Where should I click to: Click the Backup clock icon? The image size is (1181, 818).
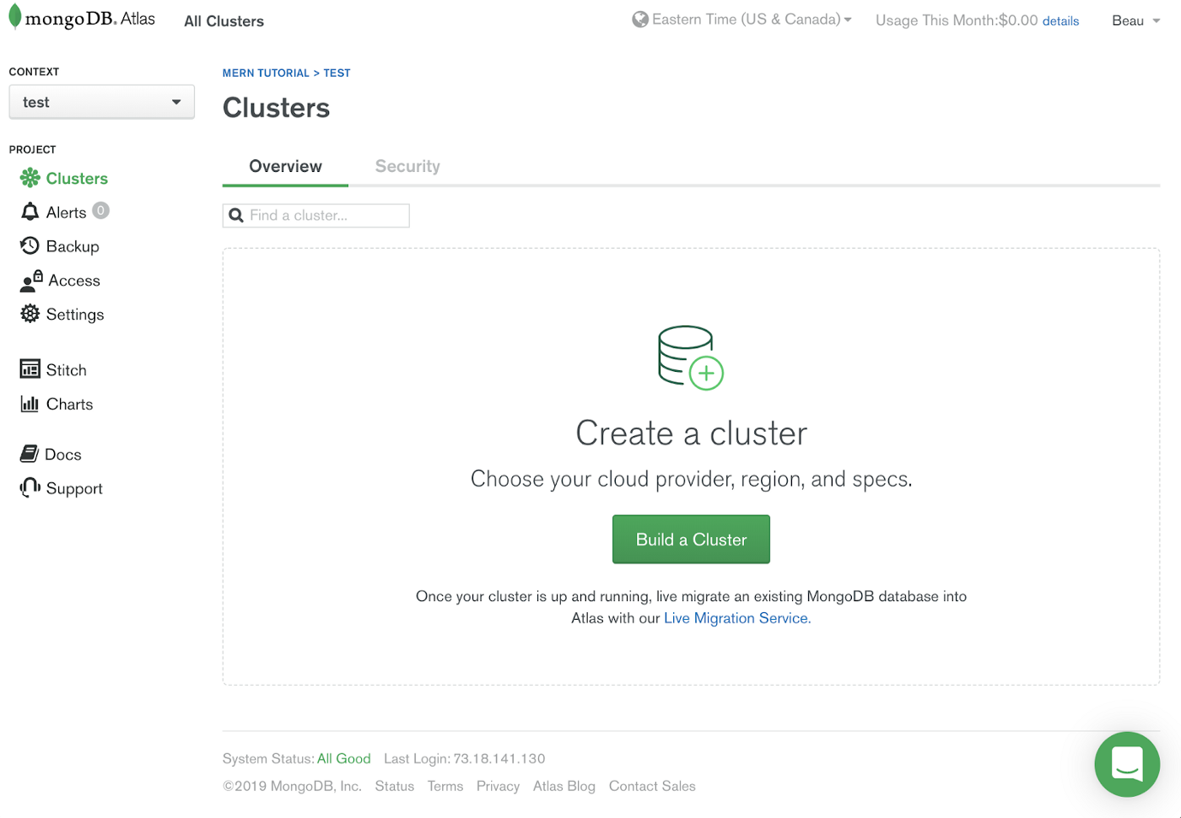[30, 245]
